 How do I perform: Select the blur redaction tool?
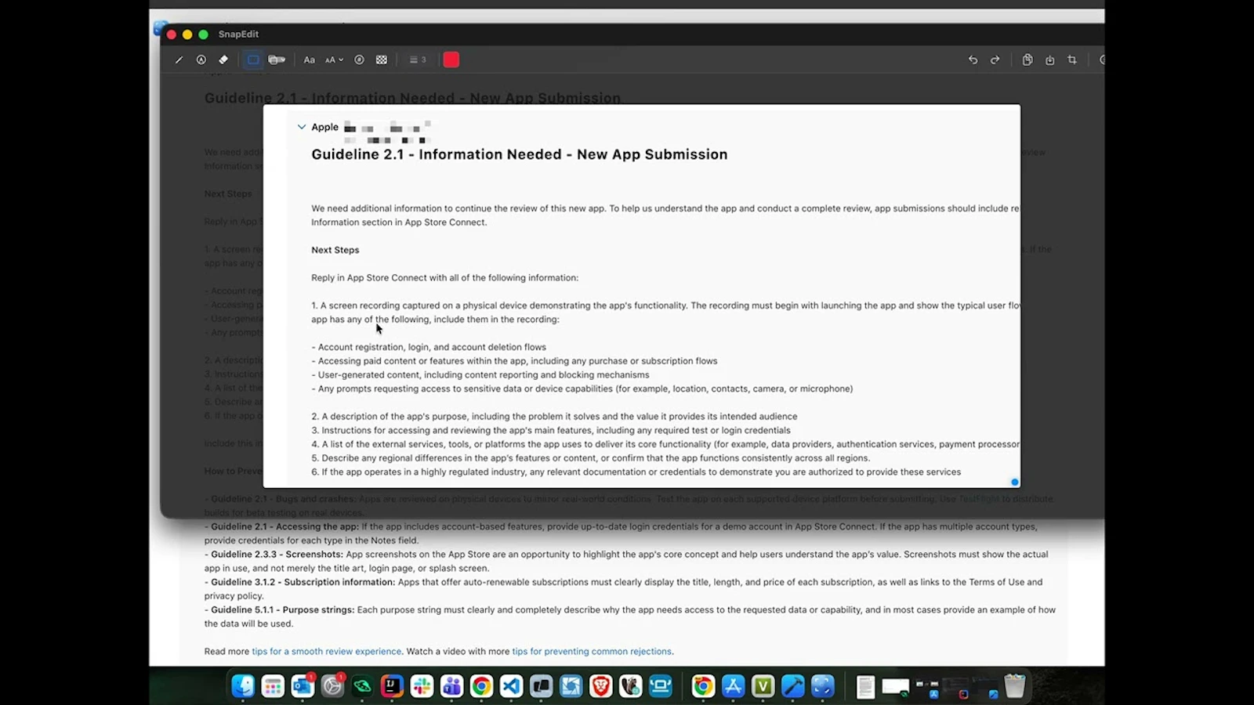tap(276, 60)
